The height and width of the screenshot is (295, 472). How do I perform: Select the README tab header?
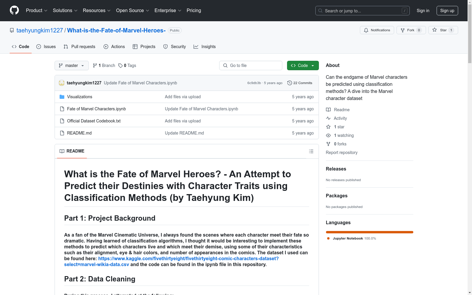point(72,151)
